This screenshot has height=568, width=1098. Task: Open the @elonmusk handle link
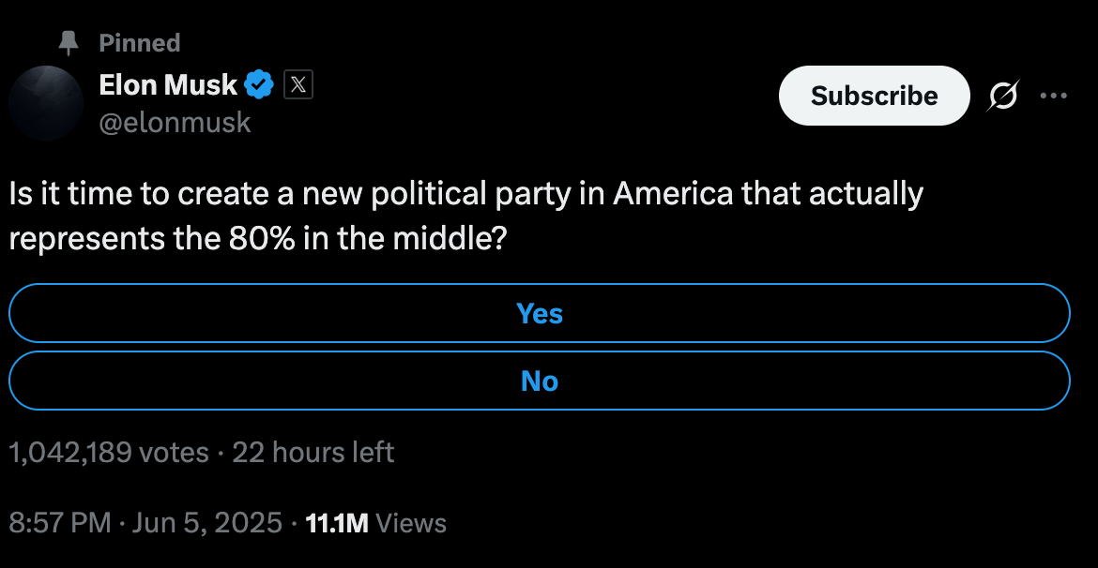tap(175, 123)
